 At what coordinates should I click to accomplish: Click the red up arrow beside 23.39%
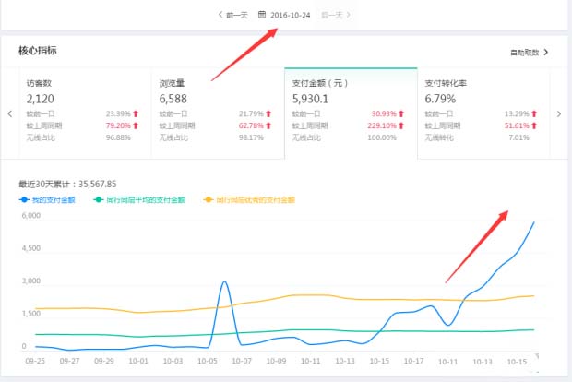tap(136, 114)
